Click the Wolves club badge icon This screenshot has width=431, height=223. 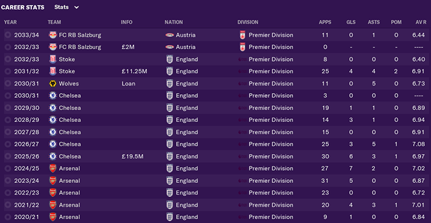(52, 84)
